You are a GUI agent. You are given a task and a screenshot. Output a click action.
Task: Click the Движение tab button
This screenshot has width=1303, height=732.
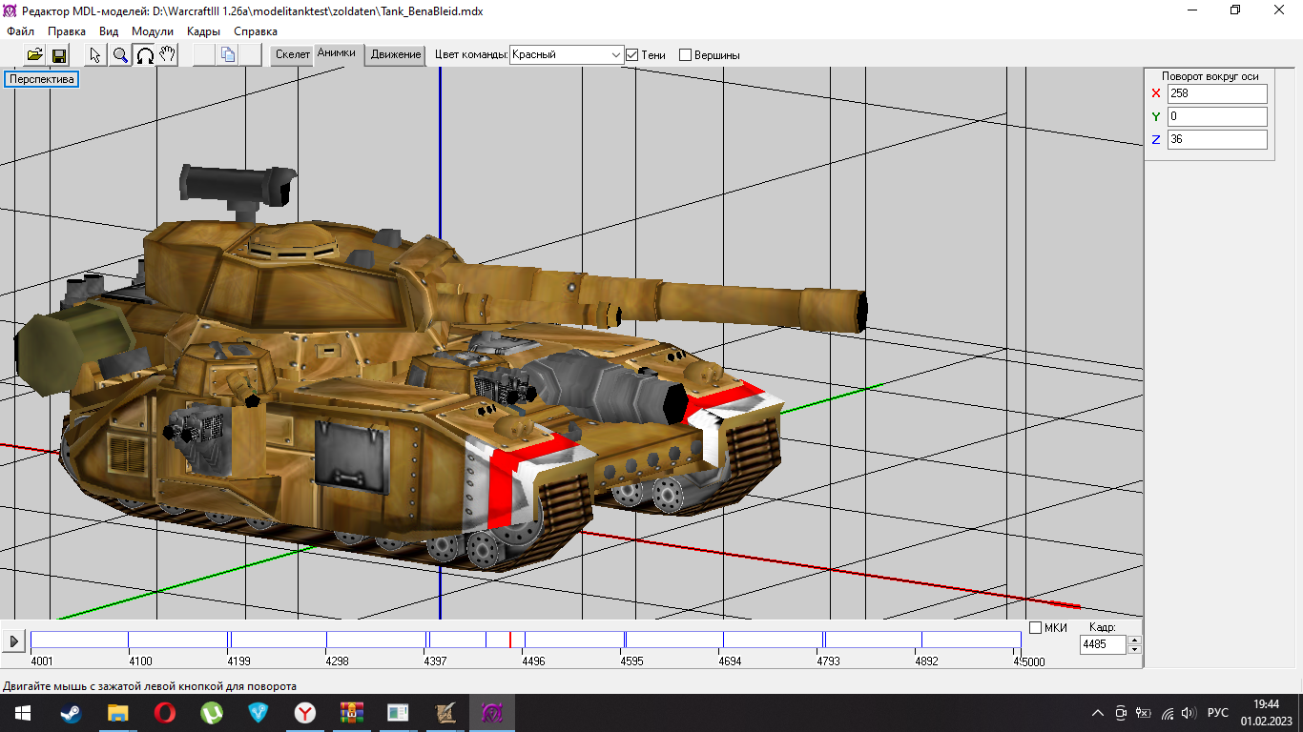coord(396,54)
